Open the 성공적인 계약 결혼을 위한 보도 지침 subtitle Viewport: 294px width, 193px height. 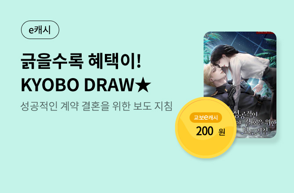click(x=96, y=106)
